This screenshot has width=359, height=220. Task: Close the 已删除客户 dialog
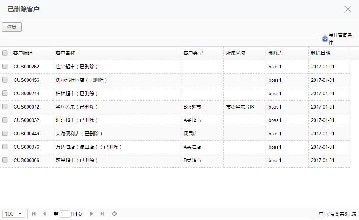348,9
